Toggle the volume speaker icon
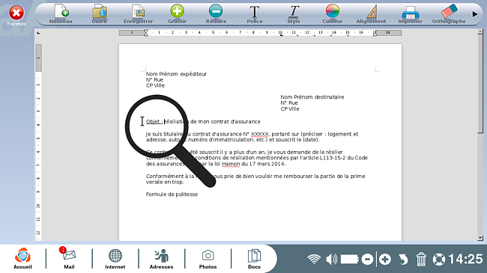This screenshot has height=273, width=487. 332,259
